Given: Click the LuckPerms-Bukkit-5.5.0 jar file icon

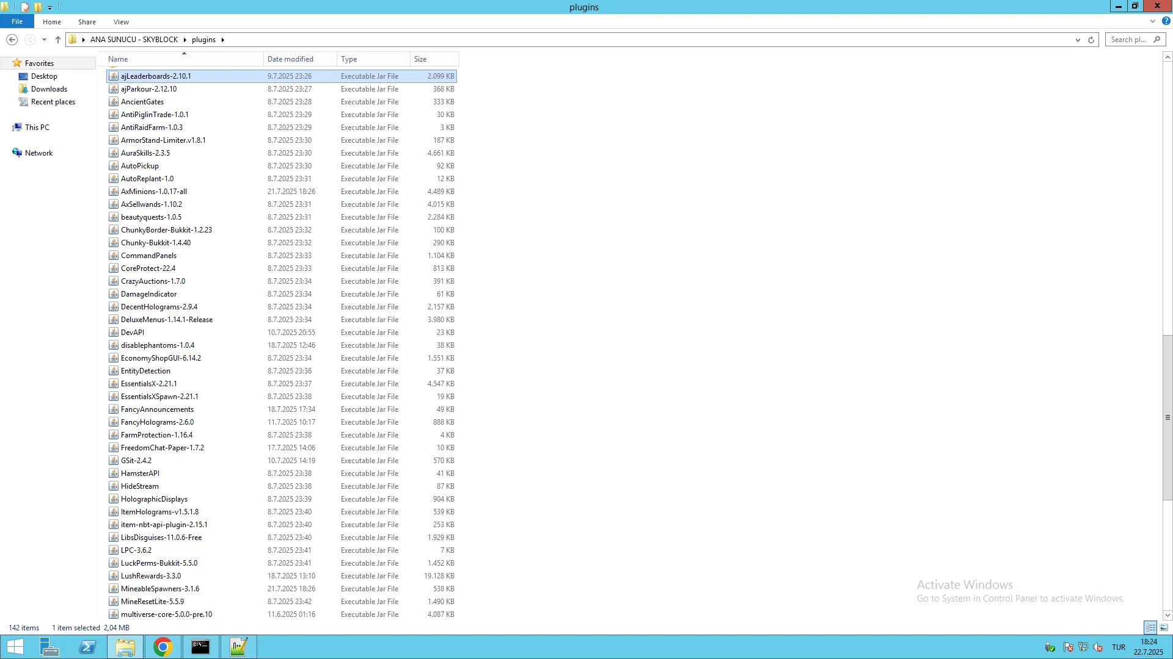Looking at the screenshot, I should 114,563.
